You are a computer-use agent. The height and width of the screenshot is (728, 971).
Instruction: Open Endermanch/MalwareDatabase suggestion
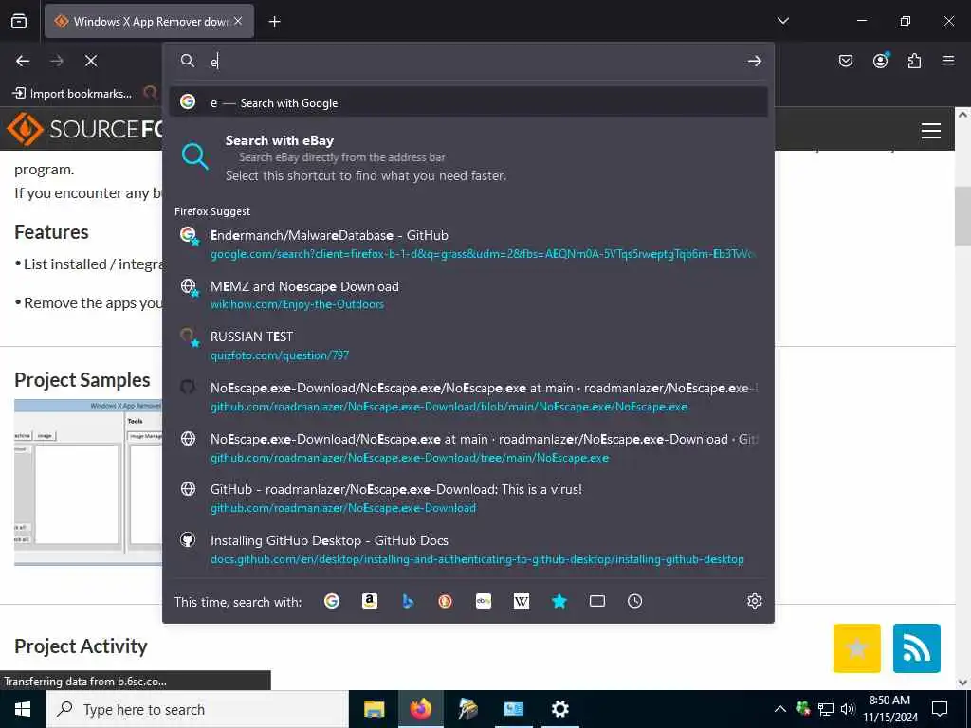pos(468,244)
